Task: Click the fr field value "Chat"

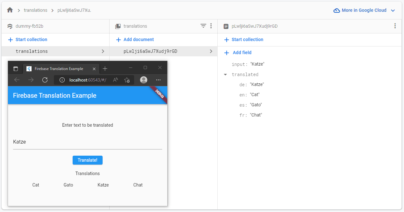Action: click(256, 115)
